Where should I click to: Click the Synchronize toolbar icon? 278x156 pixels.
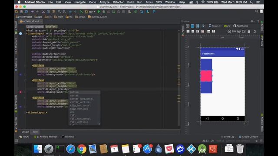26,12
